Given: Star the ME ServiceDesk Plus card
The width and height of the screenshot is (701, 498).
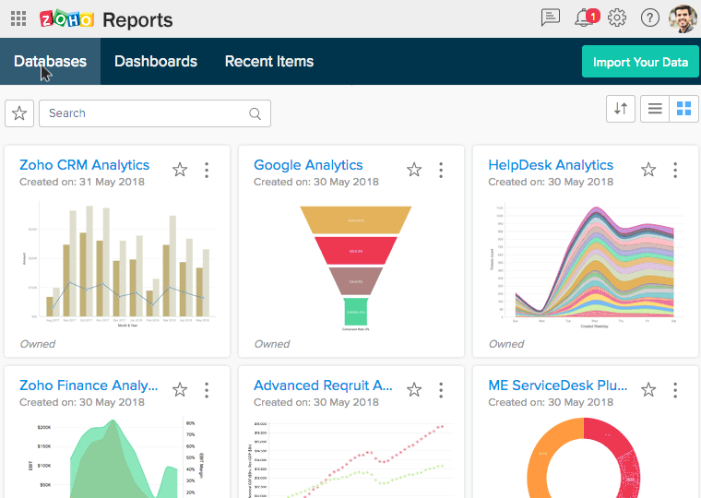Looking at the screenshot, I should point(648,390).
